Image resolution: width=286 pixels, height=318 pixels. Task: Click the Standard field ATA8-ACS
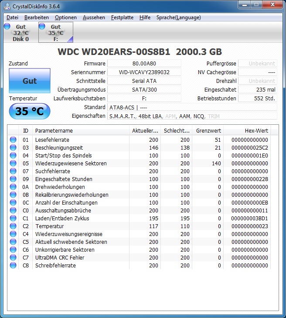pyautogui.click(x=192, y=107)
